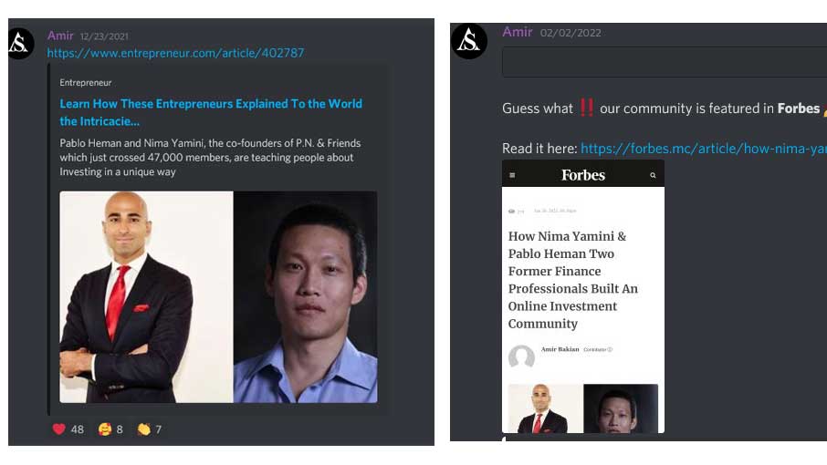Viewport: 827px width, 465px height.
Task: Open the Forbes article screenshot preview
Action: (583, 296)
